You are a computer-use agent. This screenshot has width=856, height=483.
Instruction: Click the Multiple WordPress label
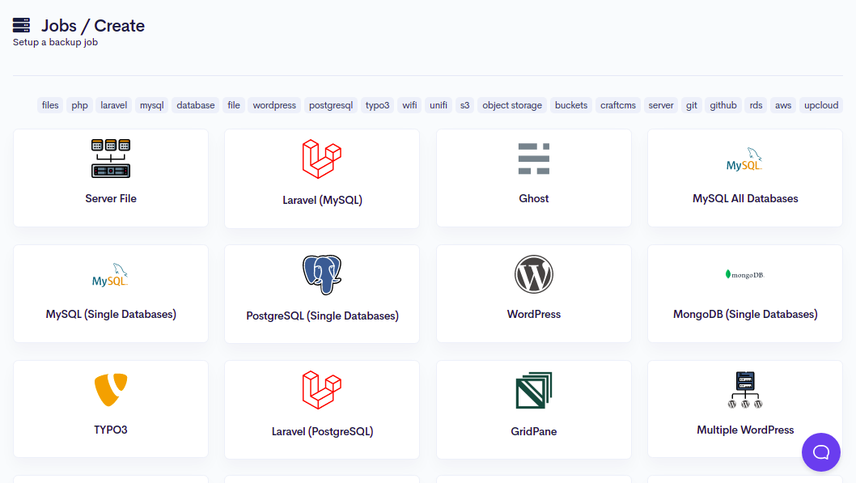pos(745,430)
